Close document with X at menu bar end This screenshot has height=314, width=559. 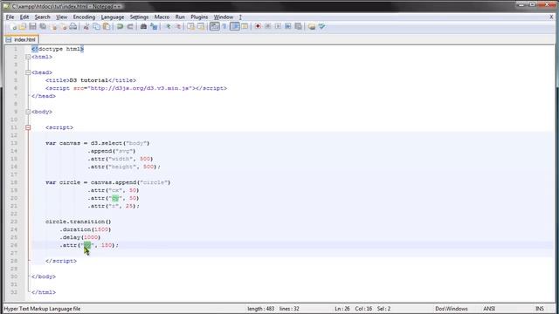pyautogui.click(x=551, y=17)
